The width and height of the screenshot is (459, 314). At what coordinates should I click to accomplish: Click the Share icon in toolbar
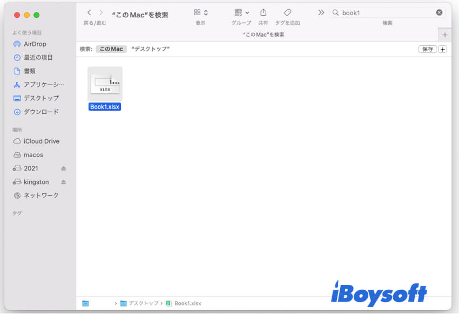pos(263,12)
